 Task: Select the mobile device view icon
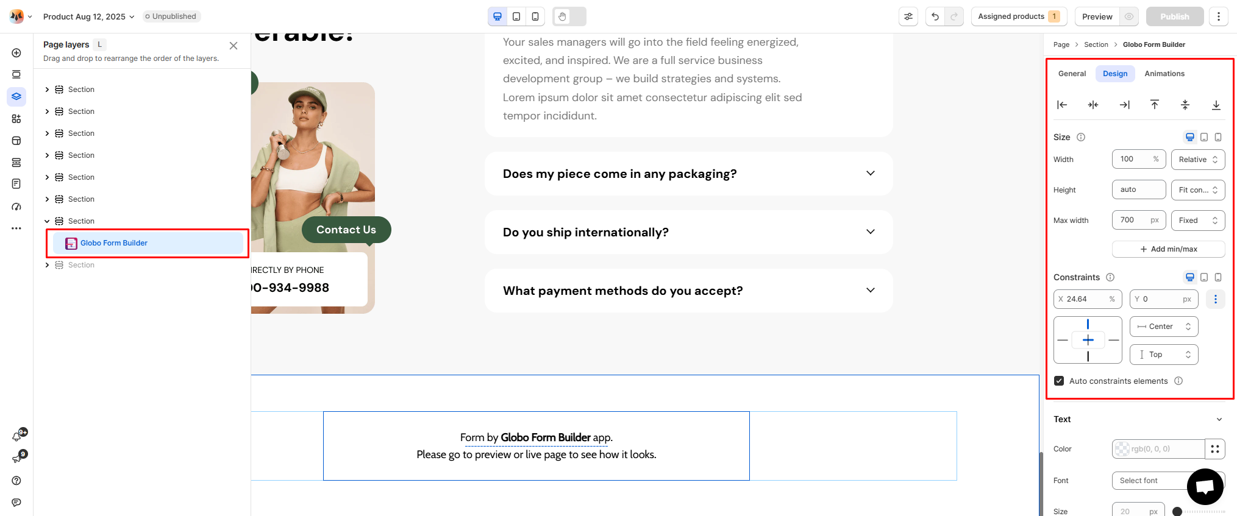click(535, 16)
